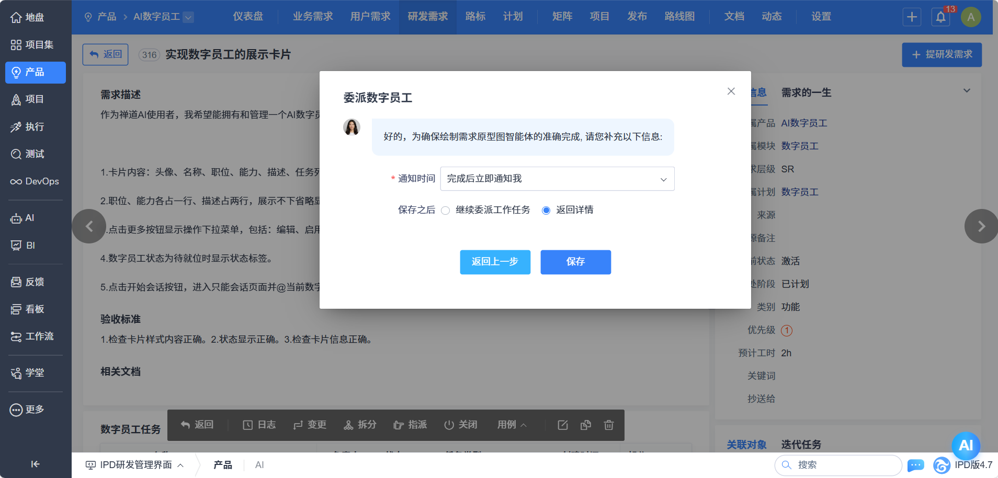Click the 保存 button
This screenshot has width=998, height=478.
pos(575,262)
